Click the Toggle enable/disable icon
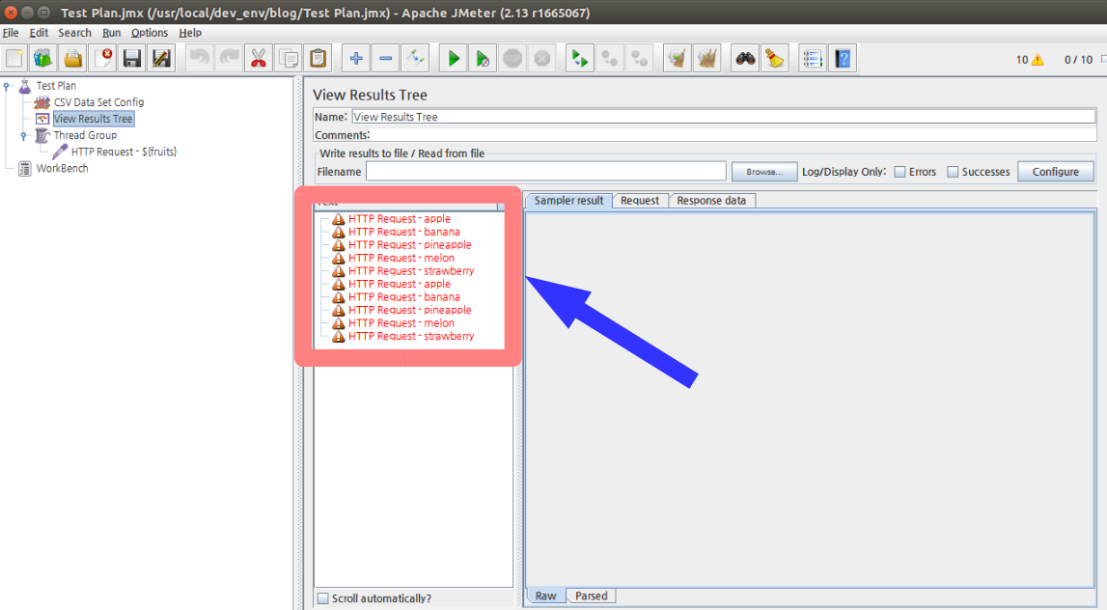Image resolution: width=1107 pixels, height=610 pixels. [415, 58]
